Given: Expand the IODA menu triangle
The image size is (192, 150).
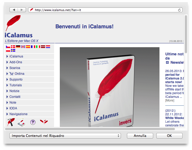Looking at the screenshot, I should (7, 108).
